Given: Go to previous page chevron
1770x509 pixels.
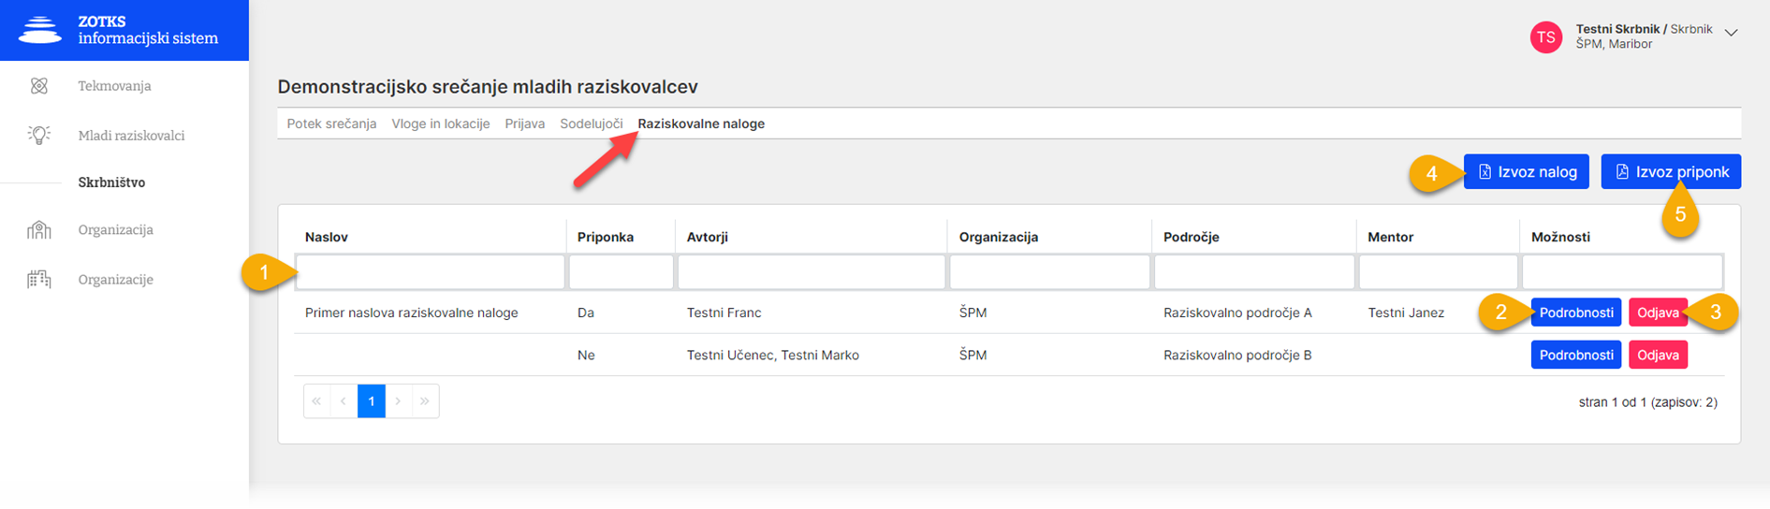Looking at the screenshot, I should (x=344, y=401).
